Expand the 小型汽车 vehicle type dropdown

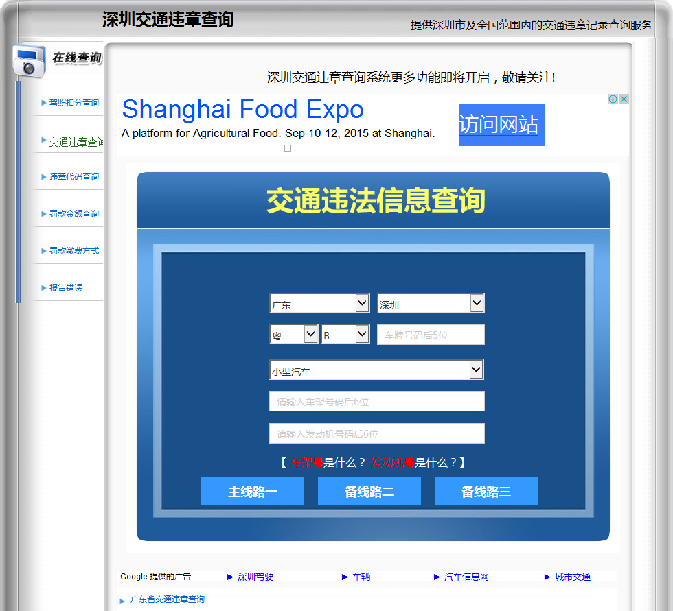[376, 370]
